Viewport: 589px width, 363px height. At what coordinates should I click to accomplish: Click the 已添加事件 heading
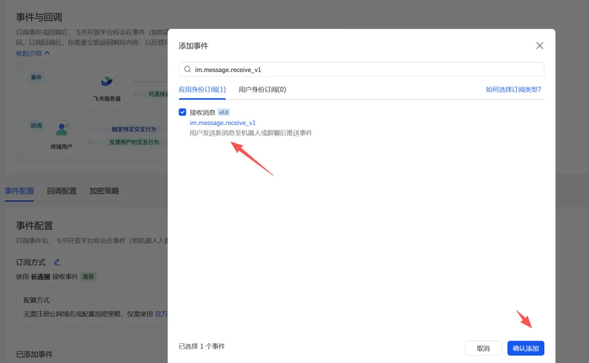point(34,354)
